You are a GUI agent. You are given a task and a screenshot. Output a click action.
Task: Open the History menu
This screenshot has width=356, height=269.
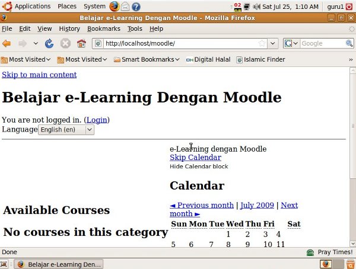pyautogui.click(x=69, y=29)
